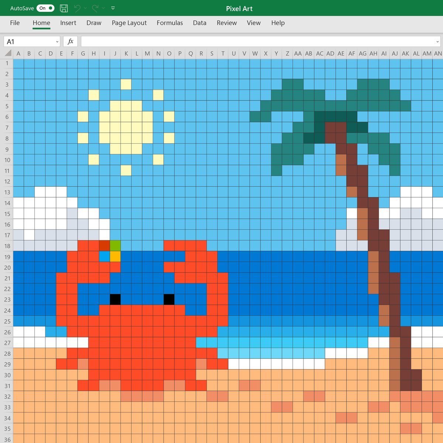This screenshot has height=443, width=443.
Task: Open the Customize Quick Access Toolbar arrow
Action: (x=113, y=8)
